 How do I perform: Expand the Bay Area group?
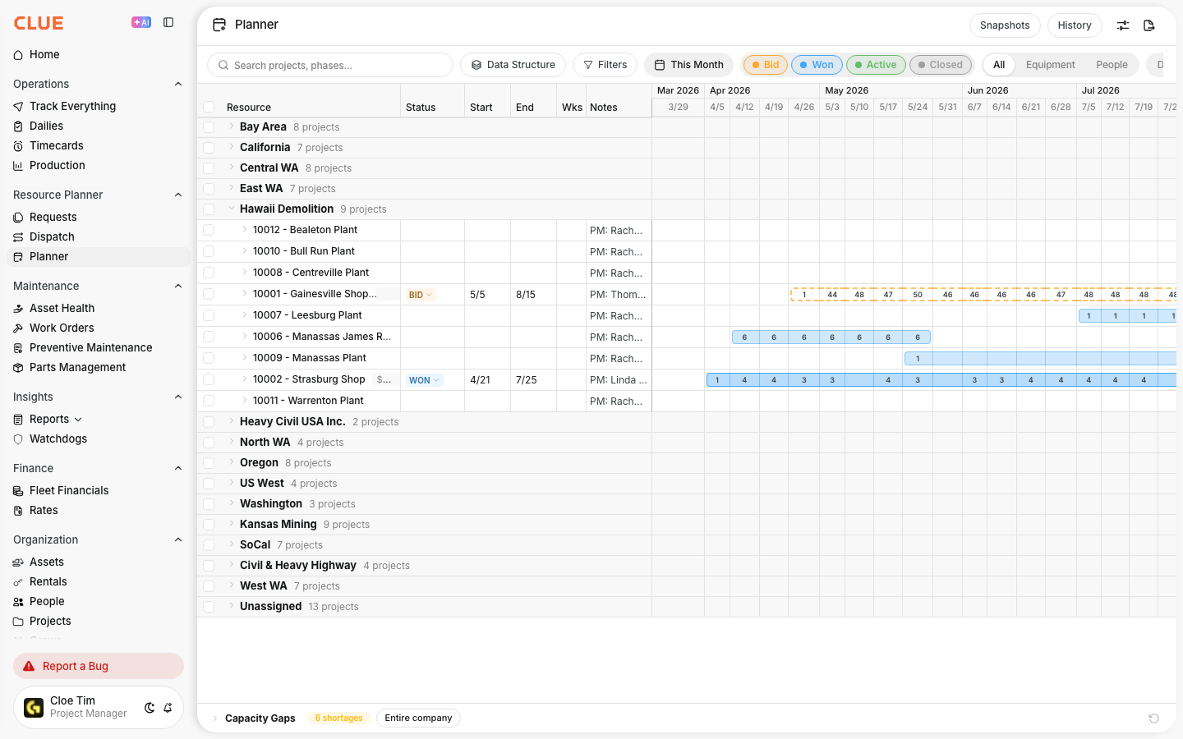coord(232,126)
